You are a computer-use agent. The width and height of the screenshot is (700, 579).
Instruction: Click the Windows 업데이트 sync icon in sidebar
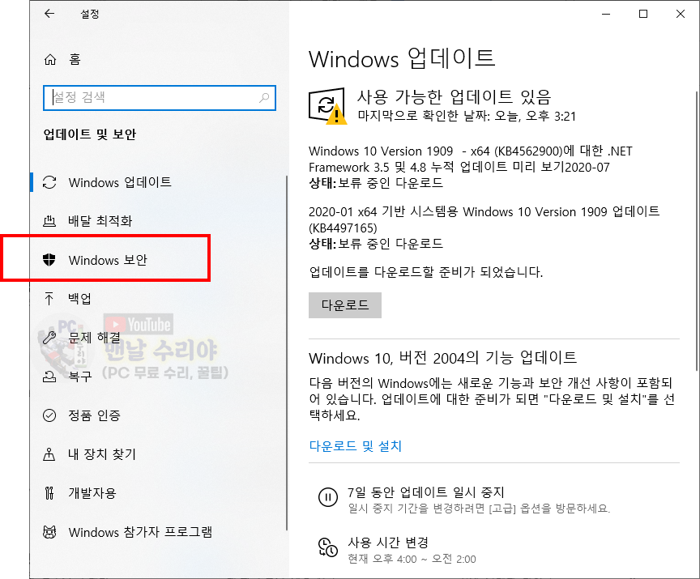click(x=49, y=182)
